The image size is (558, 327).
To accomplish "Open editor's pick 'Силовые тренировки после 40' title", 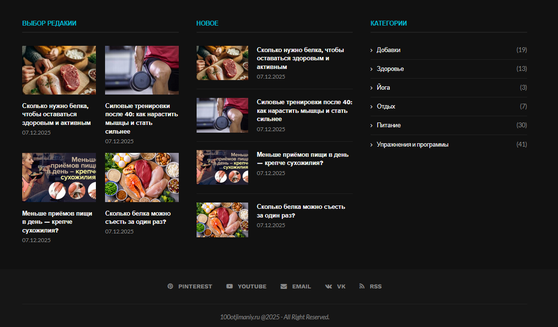I will (141, 119).
